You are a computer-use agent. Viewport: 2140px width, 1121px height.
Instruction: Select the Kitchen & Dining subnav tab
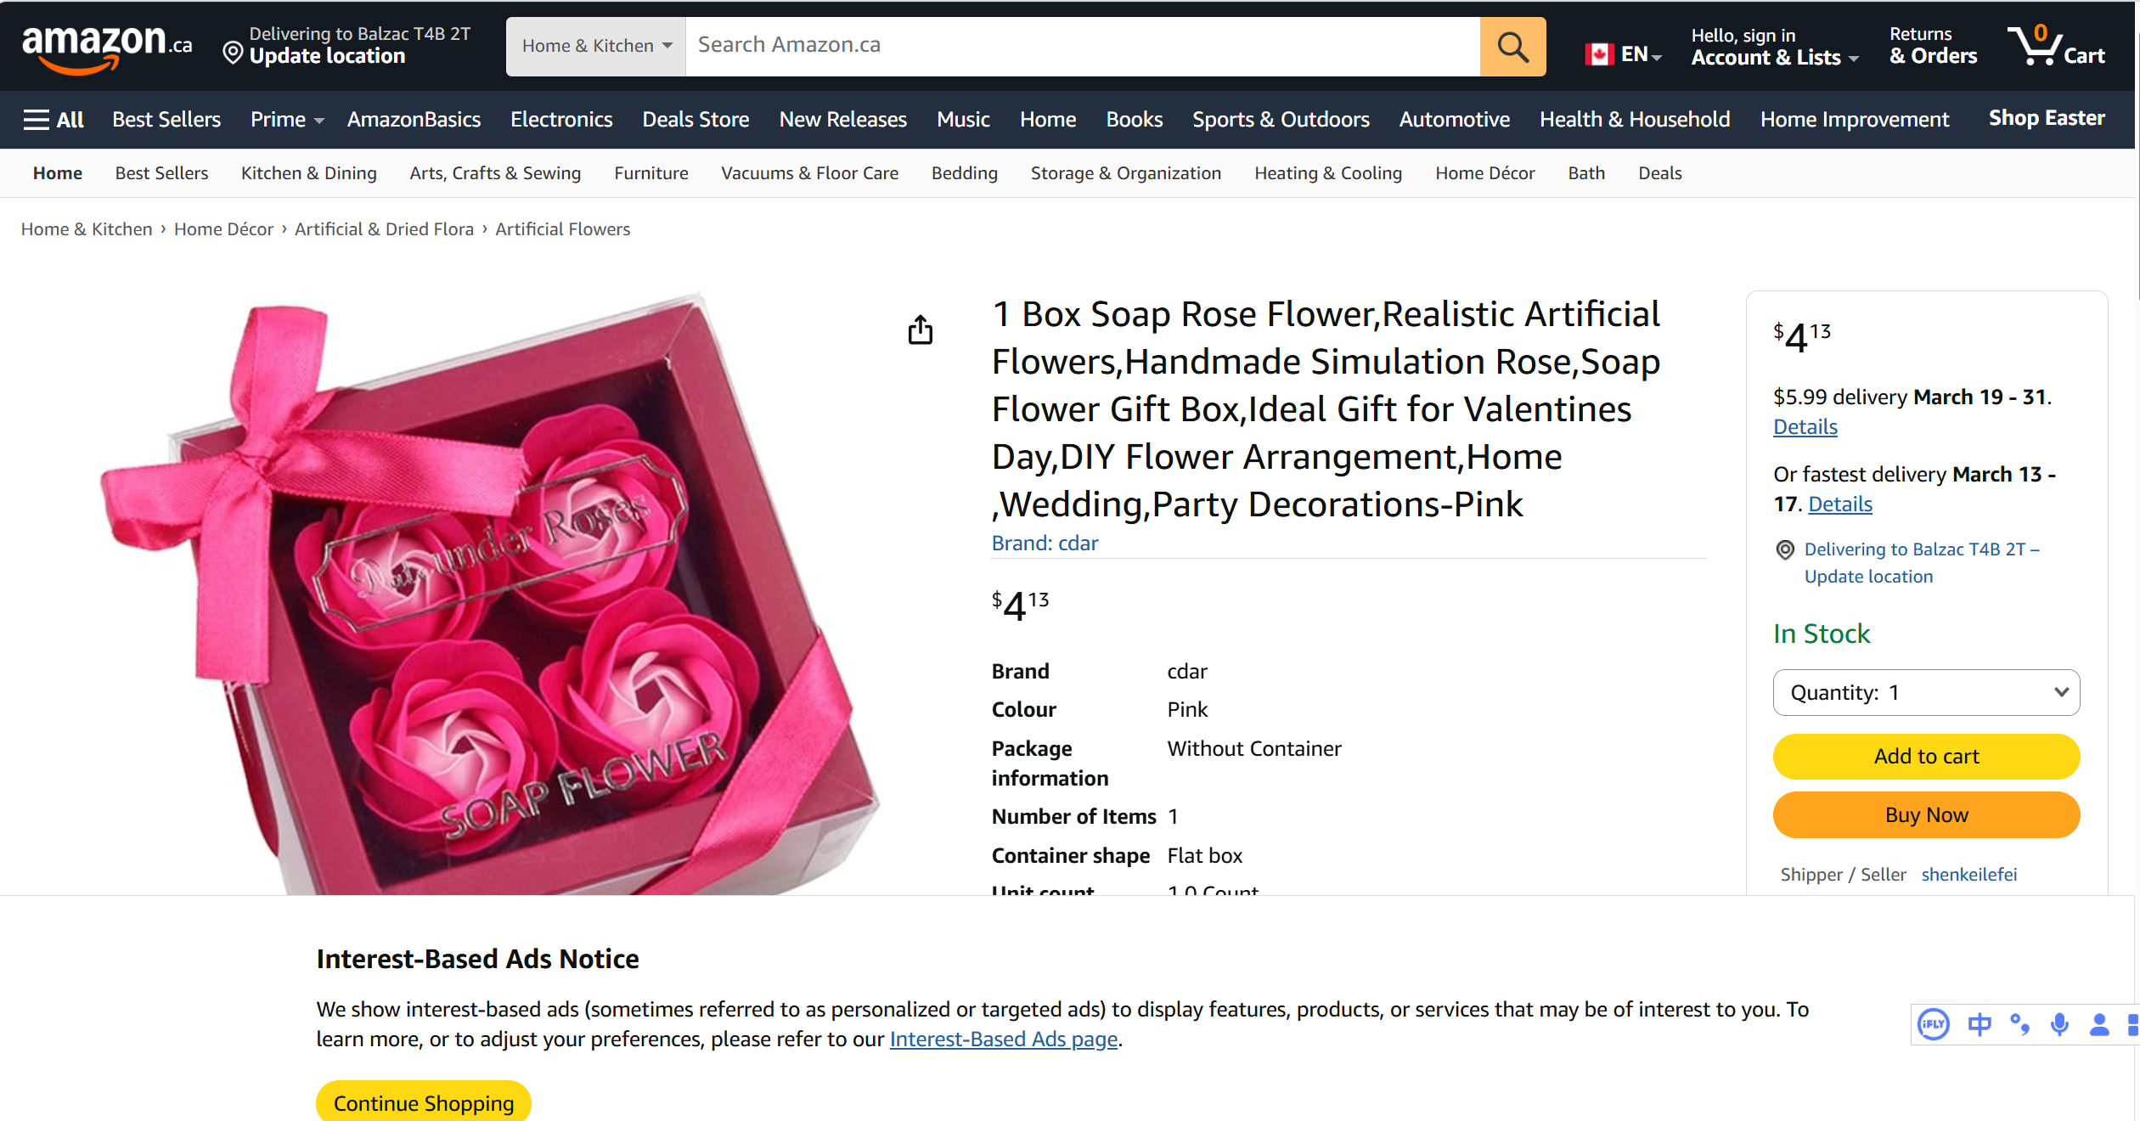coord(308,173)
